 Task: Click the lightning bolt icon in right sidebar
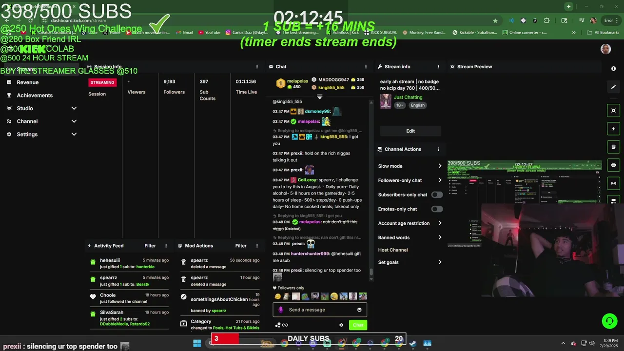click(x=614, y=129)
